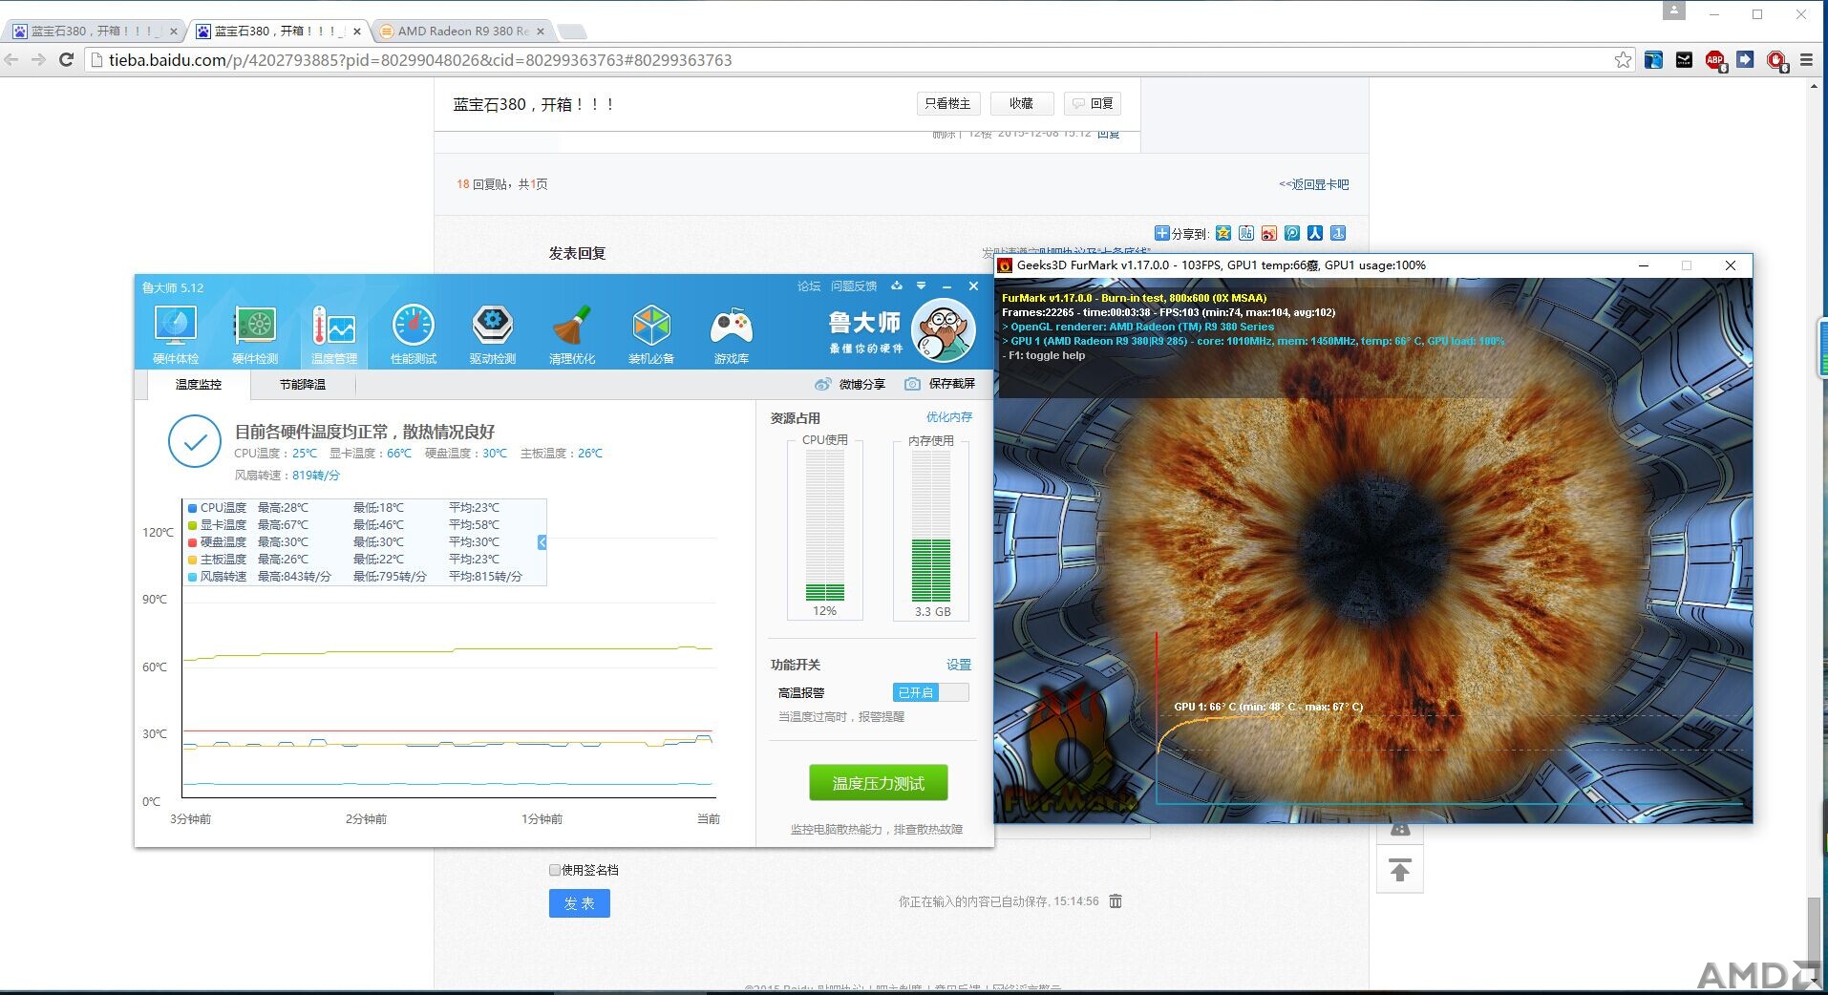Click the Steam extension icon in Chrome
The width and height of the screenshot is (1828, 995).
point(1684,60)
